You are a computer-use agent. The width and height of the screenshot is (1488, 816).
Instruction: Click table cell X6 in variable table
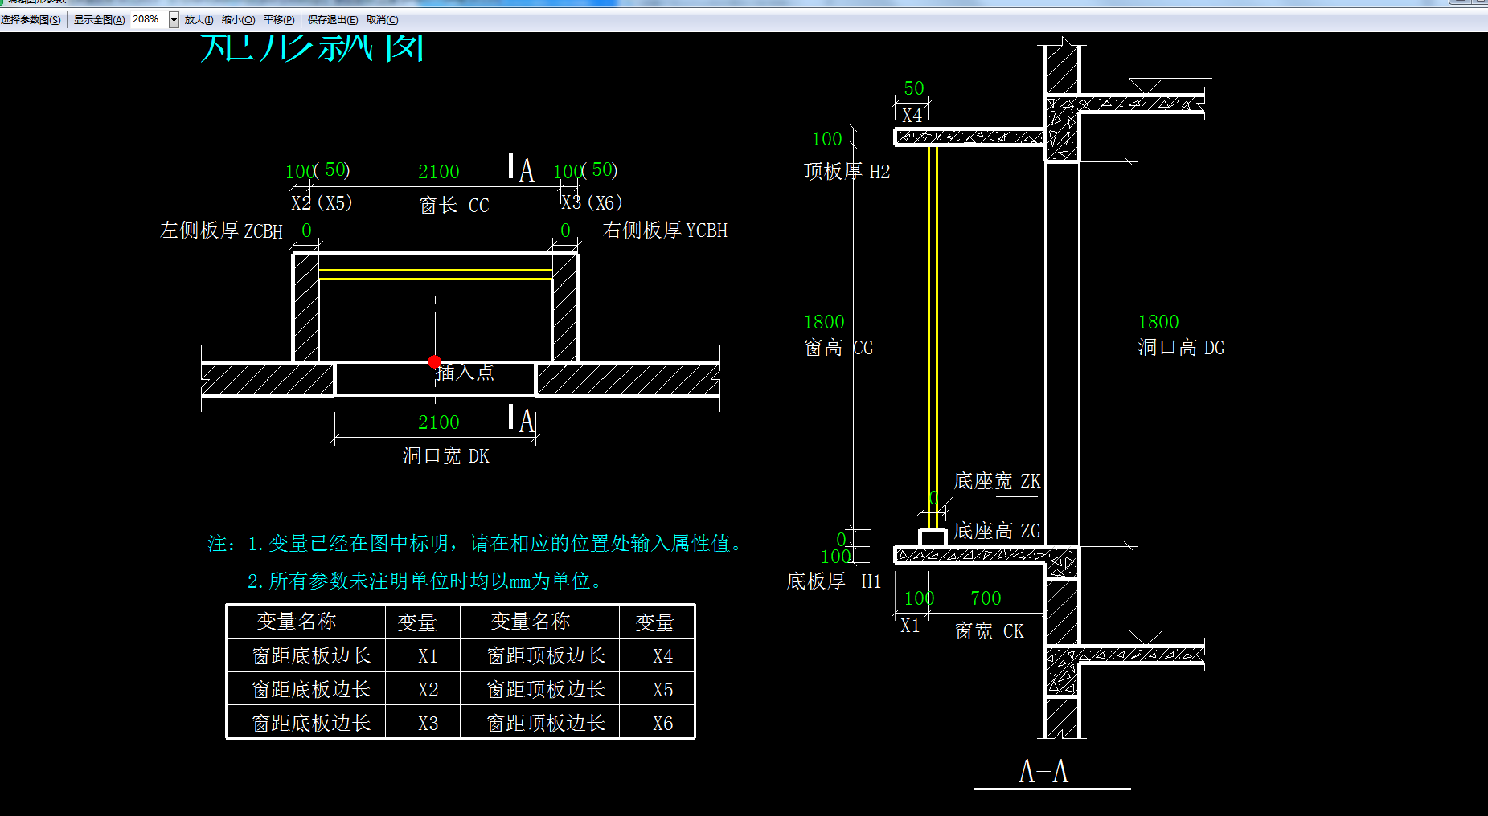[x=662, y=724]
